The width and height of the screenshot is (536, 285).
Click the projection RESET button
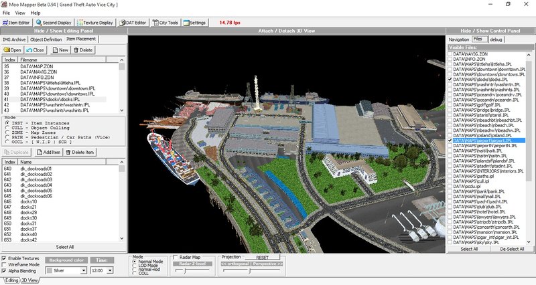point(262,258)
